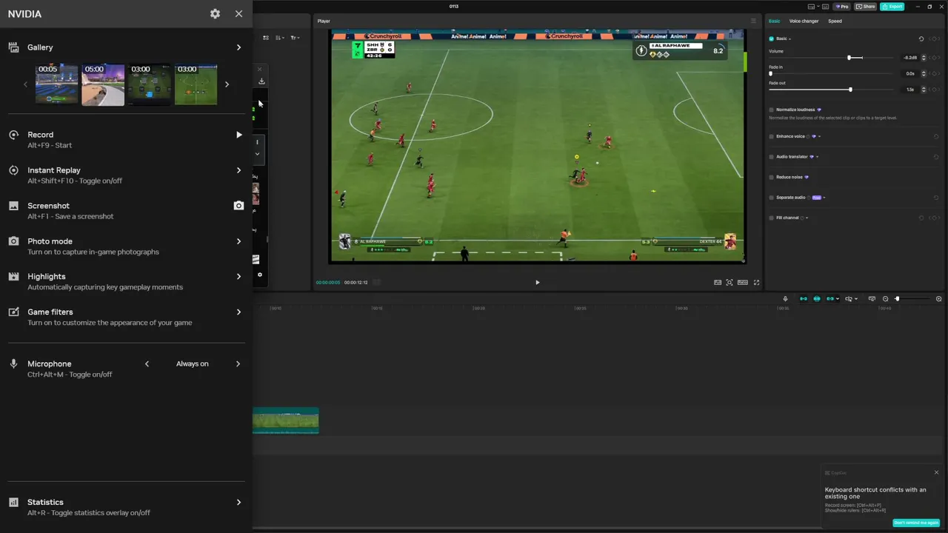Enable Reduce noise checkbox
Screen dimensions: 948x533
[x=771, y=178]
